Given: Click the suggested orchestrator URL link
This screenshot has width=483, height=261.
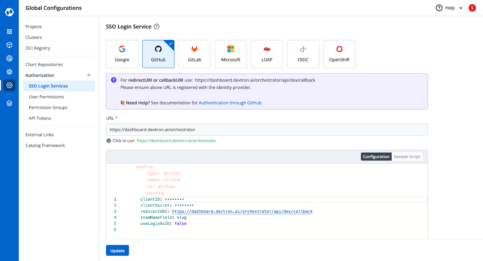Looking at the screenshot, I should click(x=176, y=141).
